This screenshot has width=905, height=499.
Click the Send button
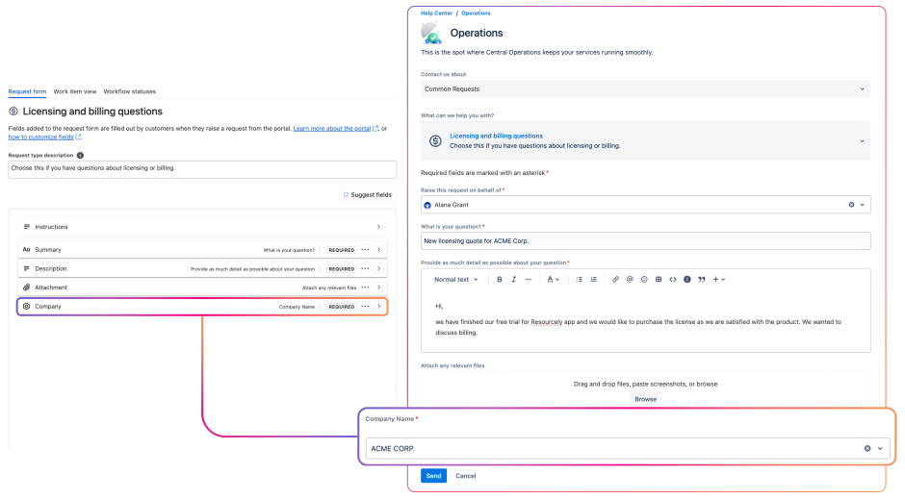433,476
